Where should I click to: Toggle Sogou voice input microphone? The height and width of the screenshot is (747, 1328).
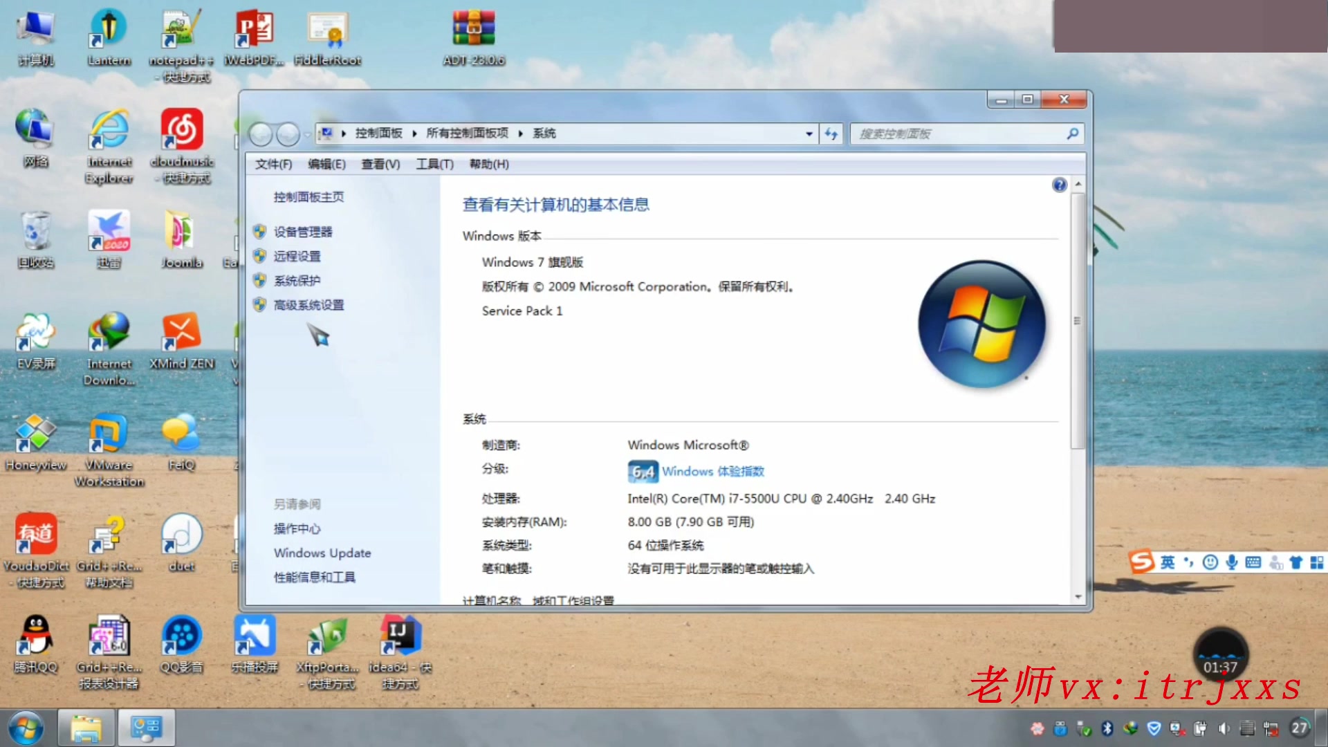(x=1231, y=562)
